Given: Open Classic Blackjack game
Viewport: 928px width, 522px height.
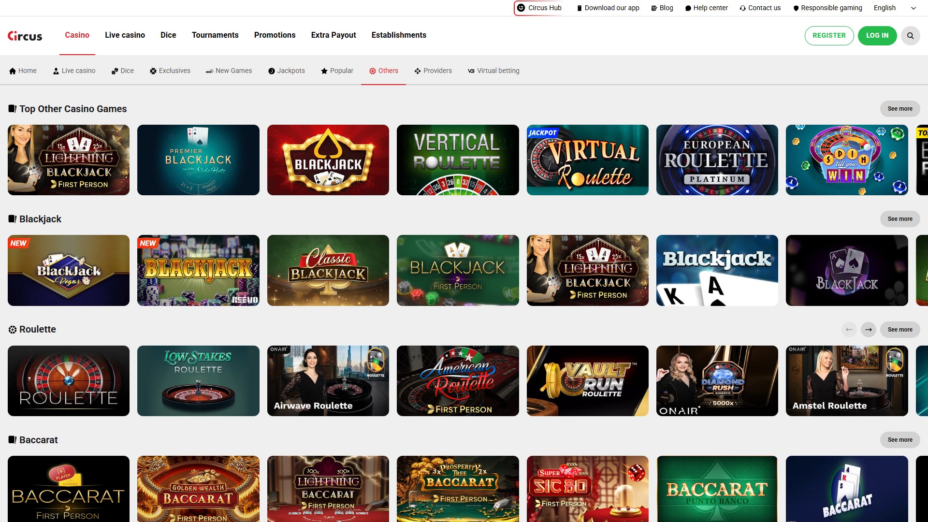Looking at the screenshot, I should (328, 271).
